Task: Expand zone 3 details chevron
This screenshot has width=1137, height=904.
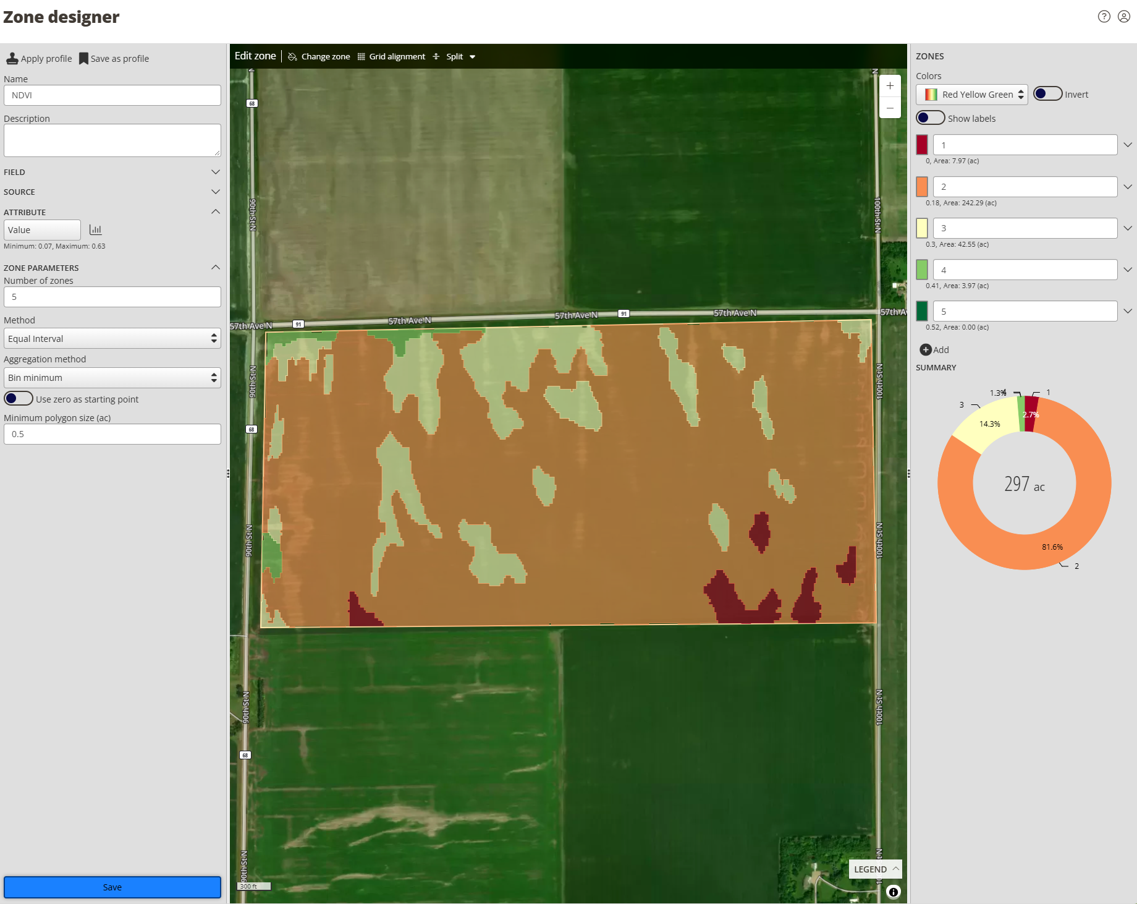Action: (x=1128, y=228)
